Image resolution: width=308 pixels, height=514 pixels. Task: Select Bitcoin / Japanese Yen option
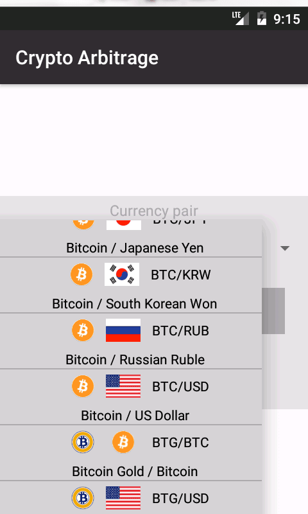pos(135,248)
